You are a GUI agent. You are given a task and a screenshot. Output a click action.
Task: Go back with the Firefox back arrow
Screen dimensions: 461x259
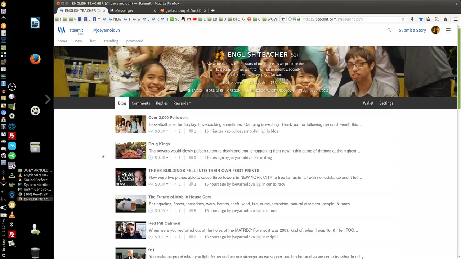click(x=283, y=19)
